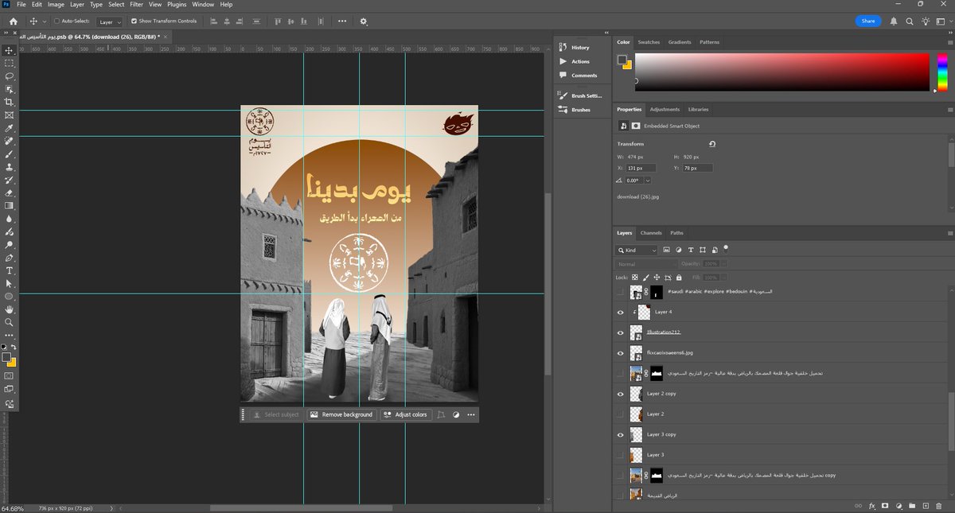This screenshot has height=513, width=955.
Task: Open the Filter menu
Action: [x=136, y=5]
